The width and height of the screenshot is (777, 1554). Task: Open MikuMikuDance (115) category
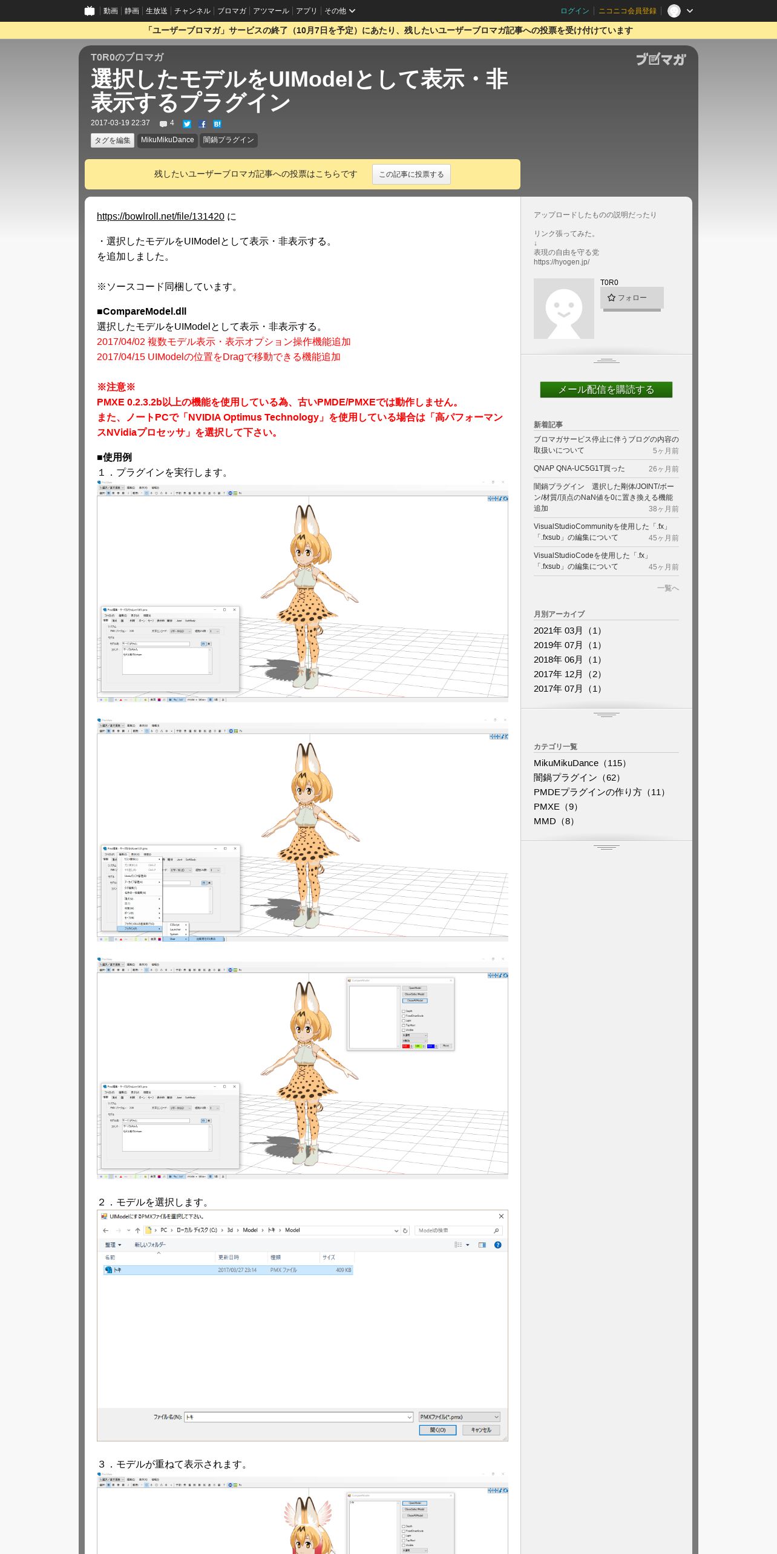(580, 763)
